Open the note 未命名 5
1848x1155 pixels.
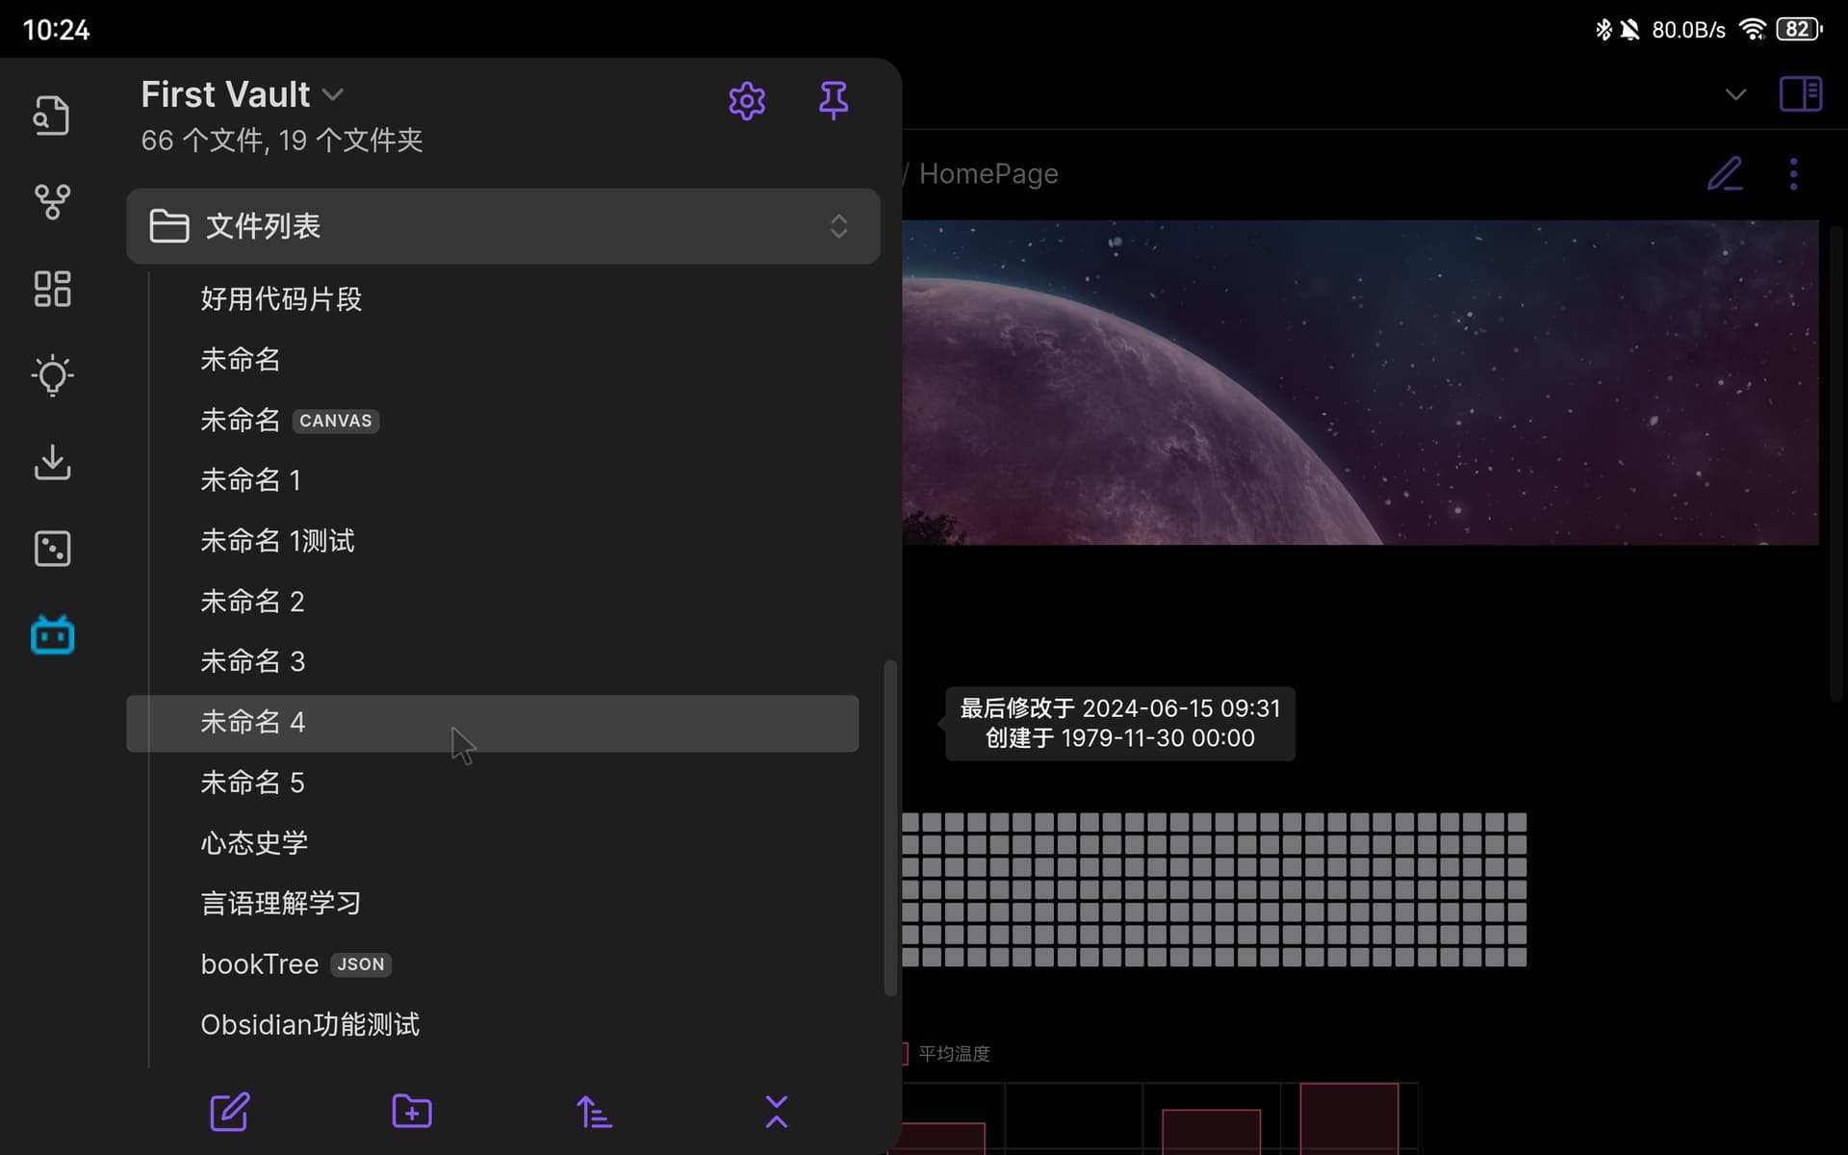[x=492, y=783]
